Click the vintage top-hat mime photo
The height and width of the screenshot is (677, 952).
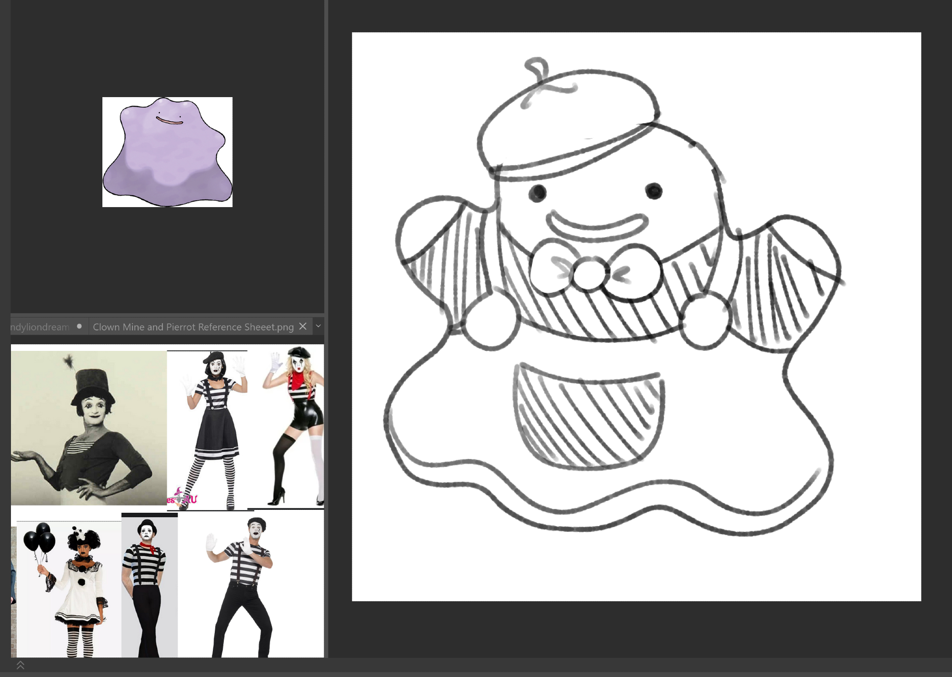point(89,428)
